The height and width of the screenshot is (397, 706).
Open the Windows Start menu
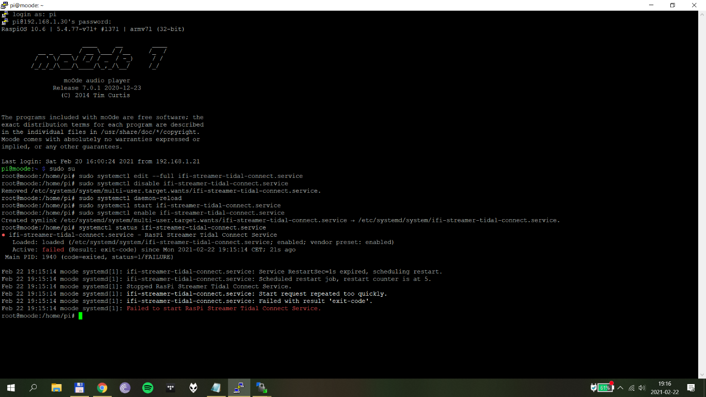[x=11, y=388]
